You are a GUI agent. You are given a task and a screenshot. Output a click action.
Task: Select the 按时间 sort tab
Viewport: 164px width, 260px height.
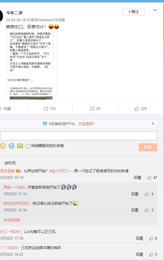click(x=10, y=163)
